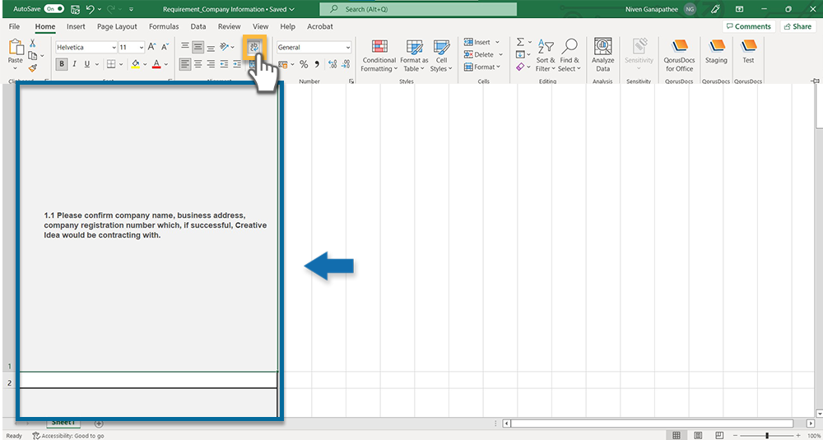The image size is (823, 440).
Task: Toggle bold formatting
Action: [62, 64]
